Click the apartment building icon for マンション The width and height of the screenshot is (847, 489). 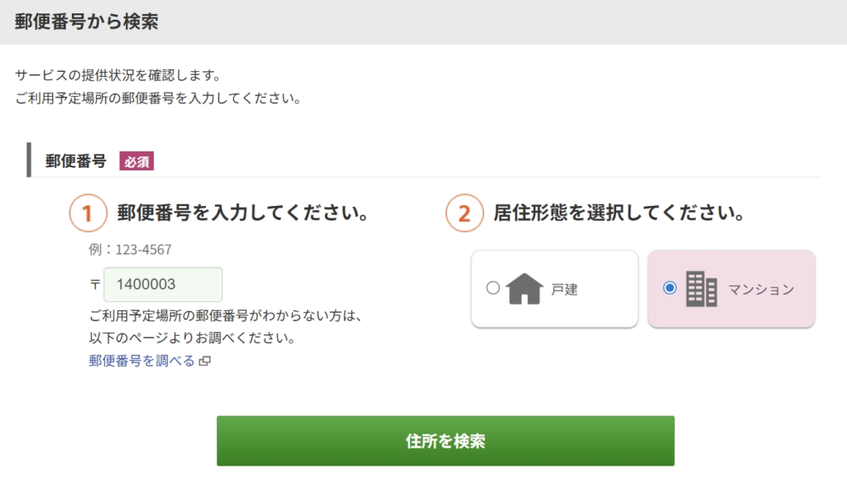click(701, 289)
